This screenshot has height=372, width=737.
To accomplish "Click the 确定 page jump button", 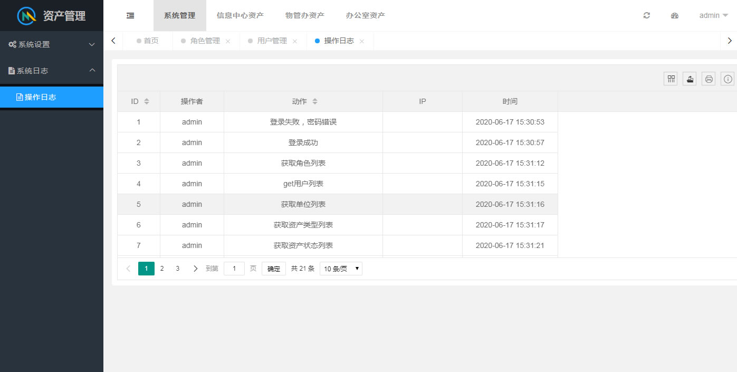I will tap(274, 269).
